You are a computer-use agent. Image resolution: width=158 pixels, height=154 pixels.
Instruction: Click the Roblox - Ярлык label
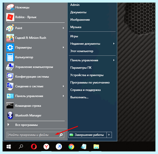pyautogui.click(x=26, y=17)
